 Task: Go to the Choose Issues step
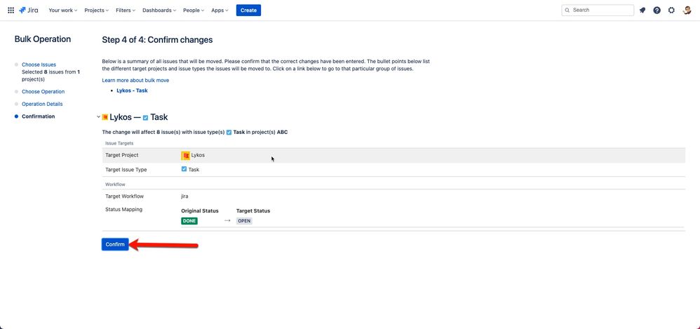pyautogui.click(x=39, y=65)
